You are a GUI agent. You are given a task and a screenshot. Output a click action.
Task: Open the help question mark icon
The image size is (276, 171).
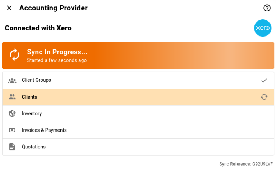coord(267,8)
